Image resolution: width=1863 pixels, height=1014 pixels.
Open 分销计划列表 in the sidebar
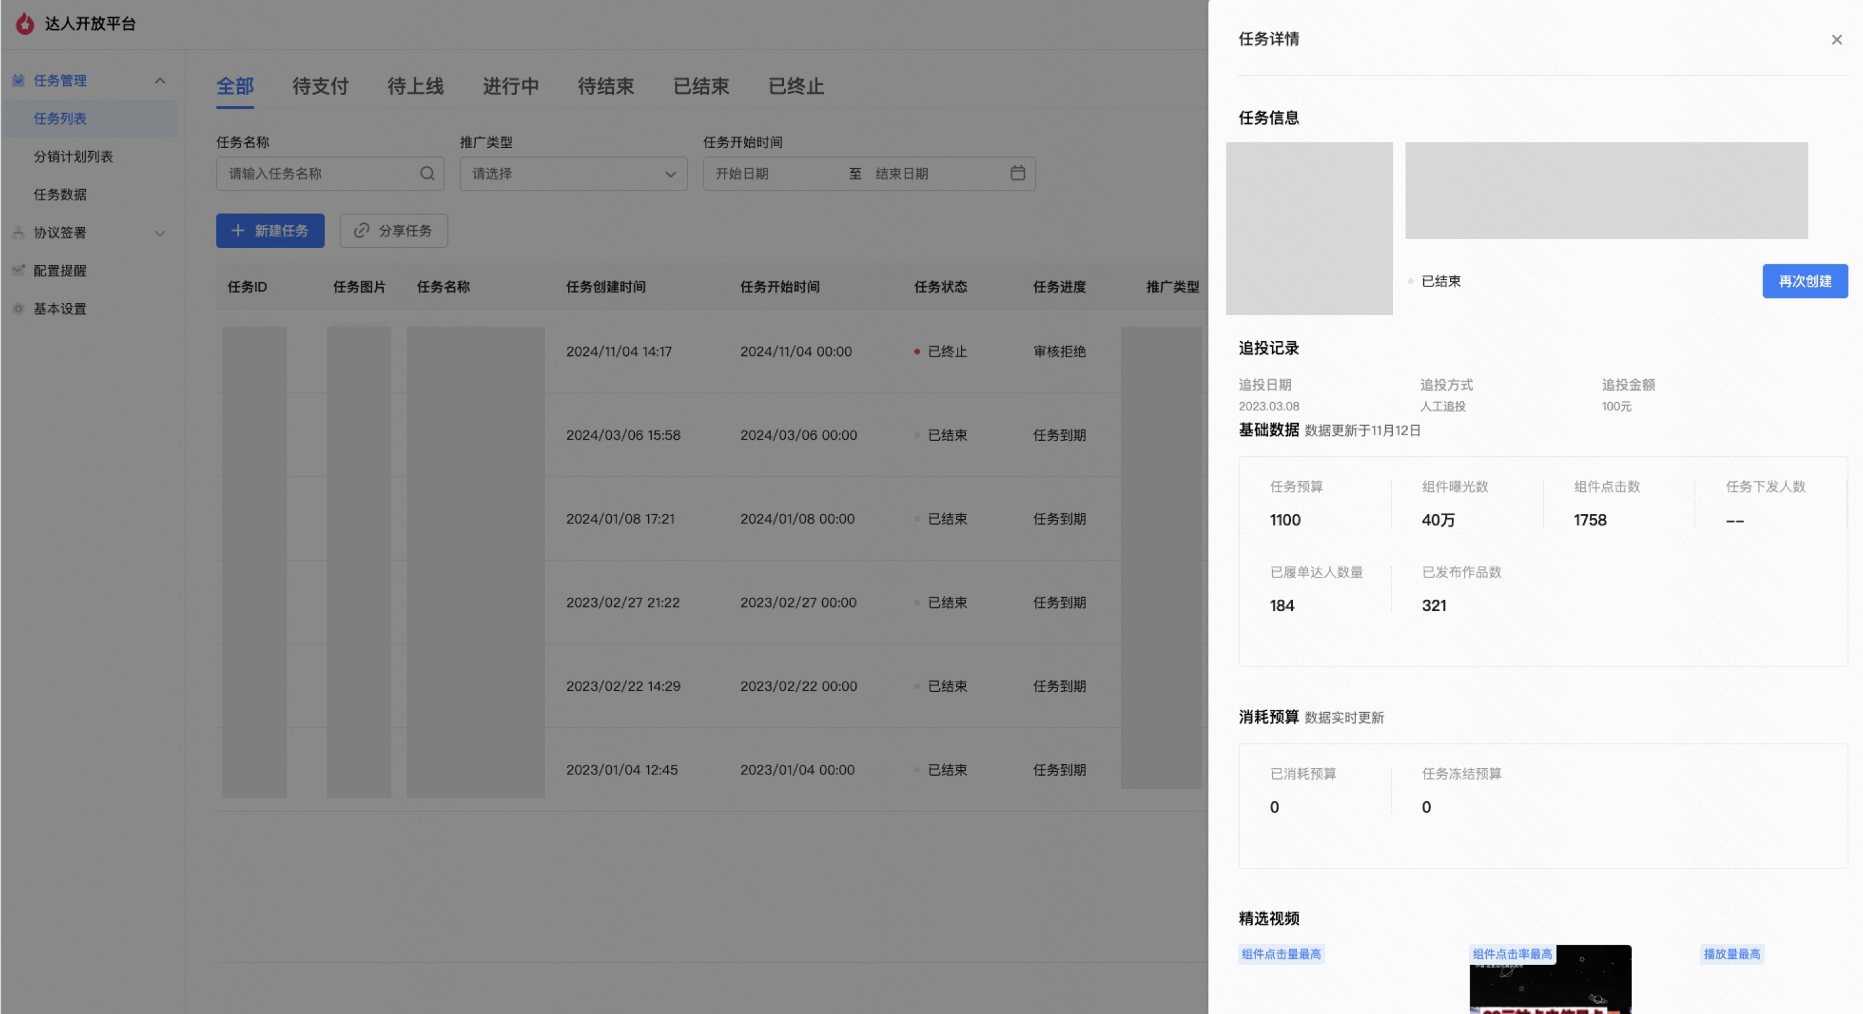(73, 156)
